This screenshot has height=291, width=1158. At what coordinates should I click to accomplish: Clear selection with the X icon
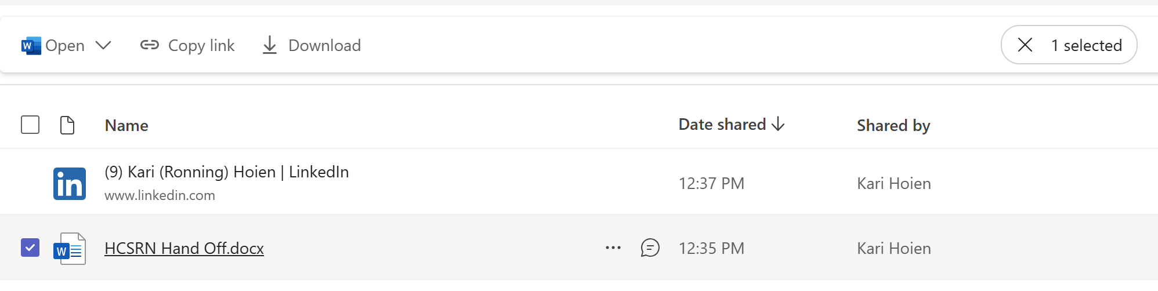1025,45
